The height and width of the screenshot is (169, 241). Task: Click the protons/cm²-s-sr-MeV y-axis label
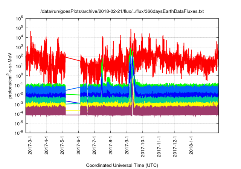[12, 75]
